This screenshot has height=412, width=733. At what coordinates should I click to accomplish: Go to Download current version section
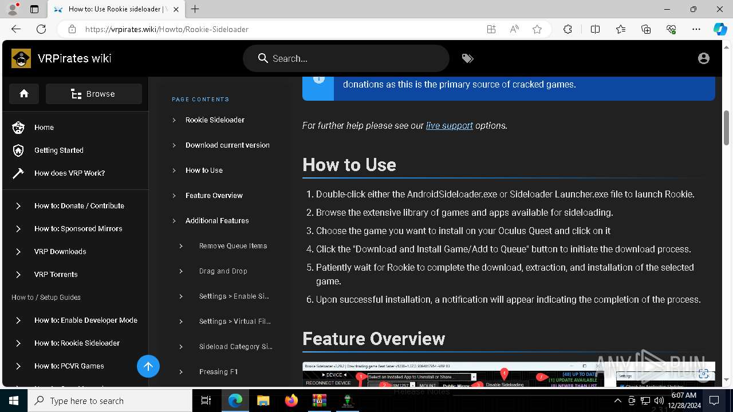[227, 145]
